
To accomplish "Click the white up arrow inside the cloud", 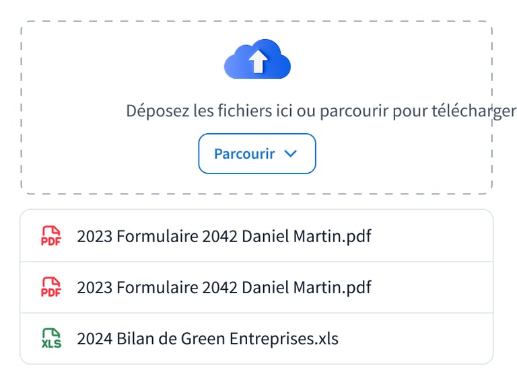I will (258, 63).
